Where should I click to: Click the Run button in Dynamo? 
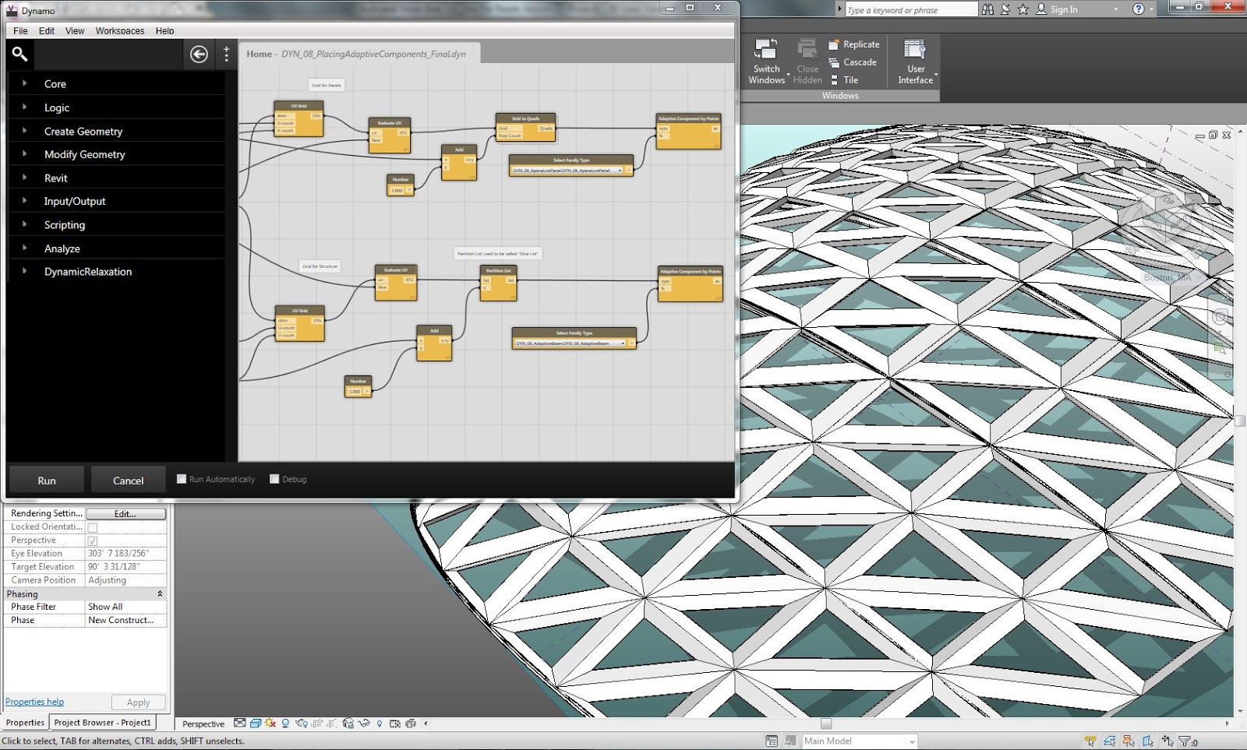46,480
